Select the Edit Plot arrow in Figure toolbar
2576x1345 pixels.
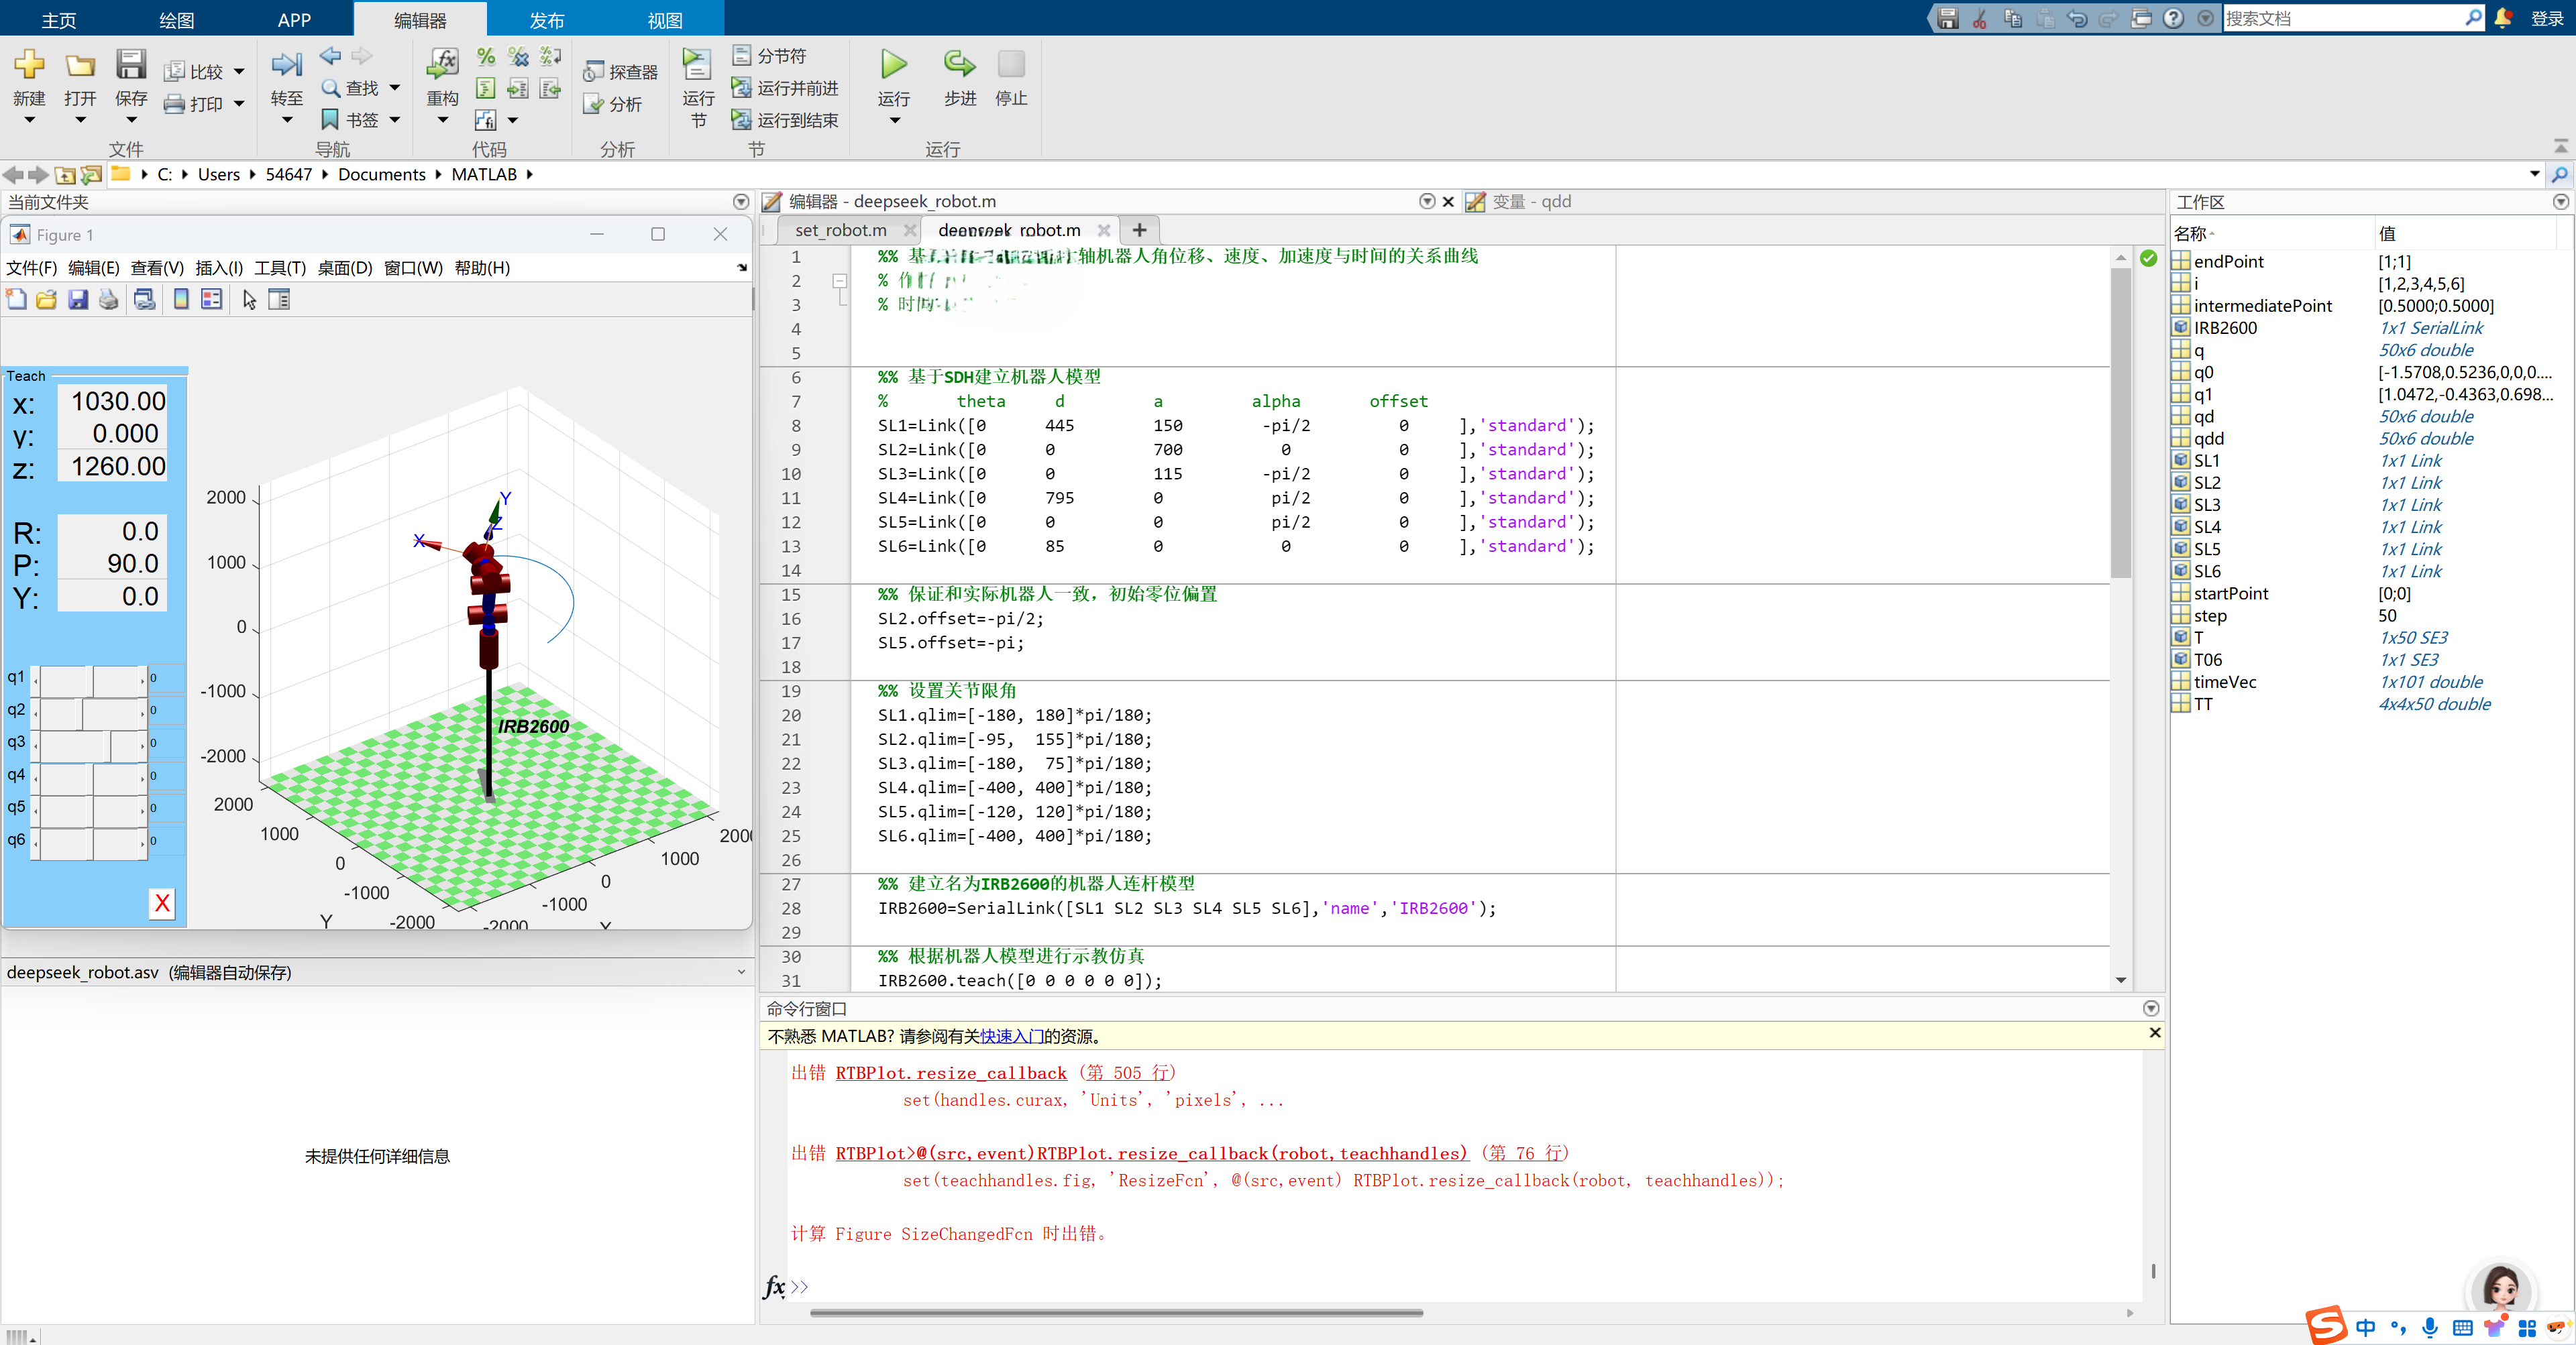coord(249,300)
